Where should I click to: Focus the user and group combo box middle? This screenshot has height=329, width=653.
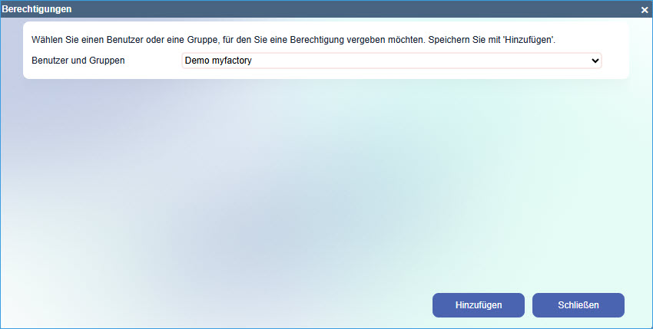pyautogui.click(x=391, y=61)
